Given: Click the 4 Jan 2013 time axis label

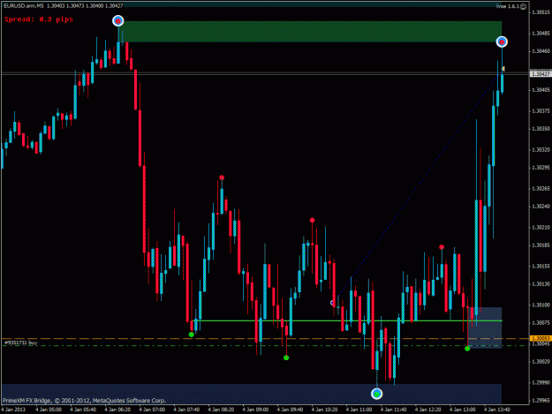Looking at the screenshot, I should coord(13,410).
